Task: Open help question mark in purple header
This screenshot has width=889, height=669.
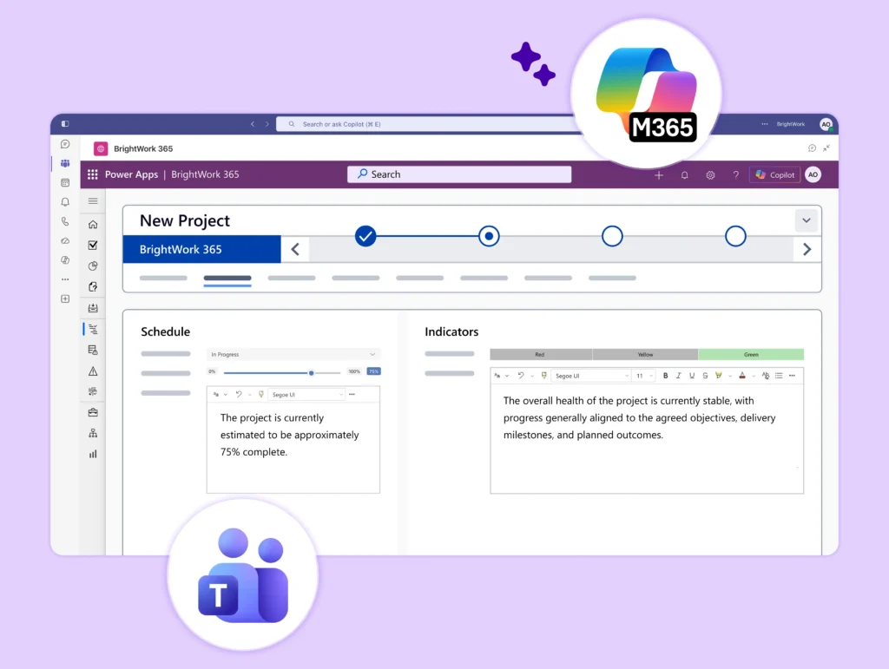Action: (736, 175)
